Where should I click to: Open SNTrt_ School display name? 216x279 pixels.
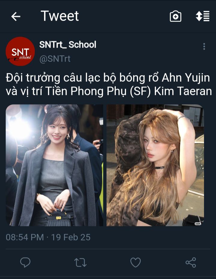click(67, 45)
